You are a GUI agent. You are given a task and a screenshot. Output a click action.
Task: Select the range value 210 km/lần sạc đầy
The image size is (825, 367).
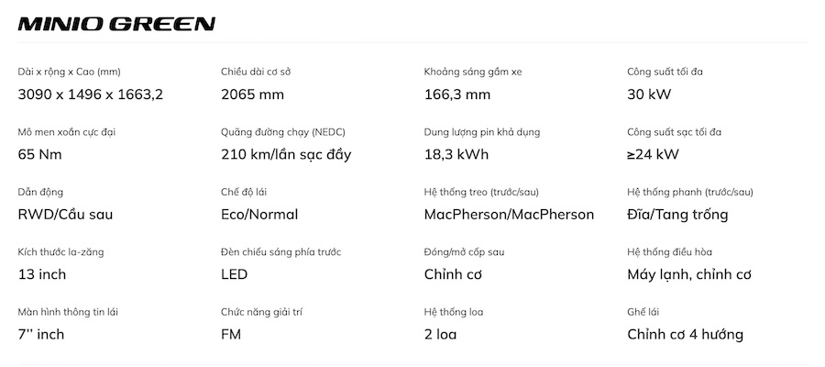coord(286,154)
